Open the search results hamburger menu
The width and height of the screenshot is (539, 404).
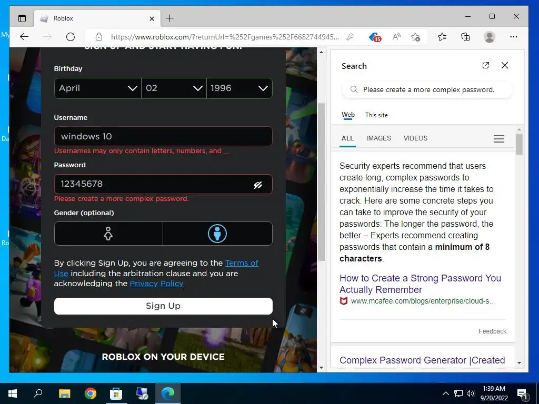point(499,138)
